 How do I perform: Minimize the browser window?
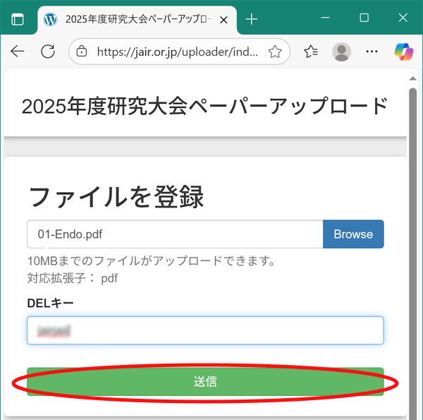(x=325, y=18)
